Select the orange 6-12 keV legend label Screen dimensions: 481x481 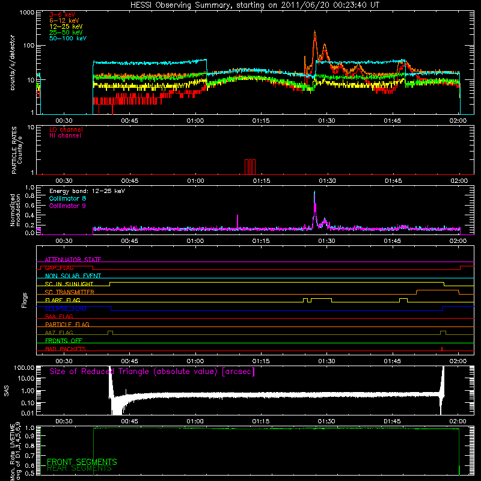[x=64, y=20]
